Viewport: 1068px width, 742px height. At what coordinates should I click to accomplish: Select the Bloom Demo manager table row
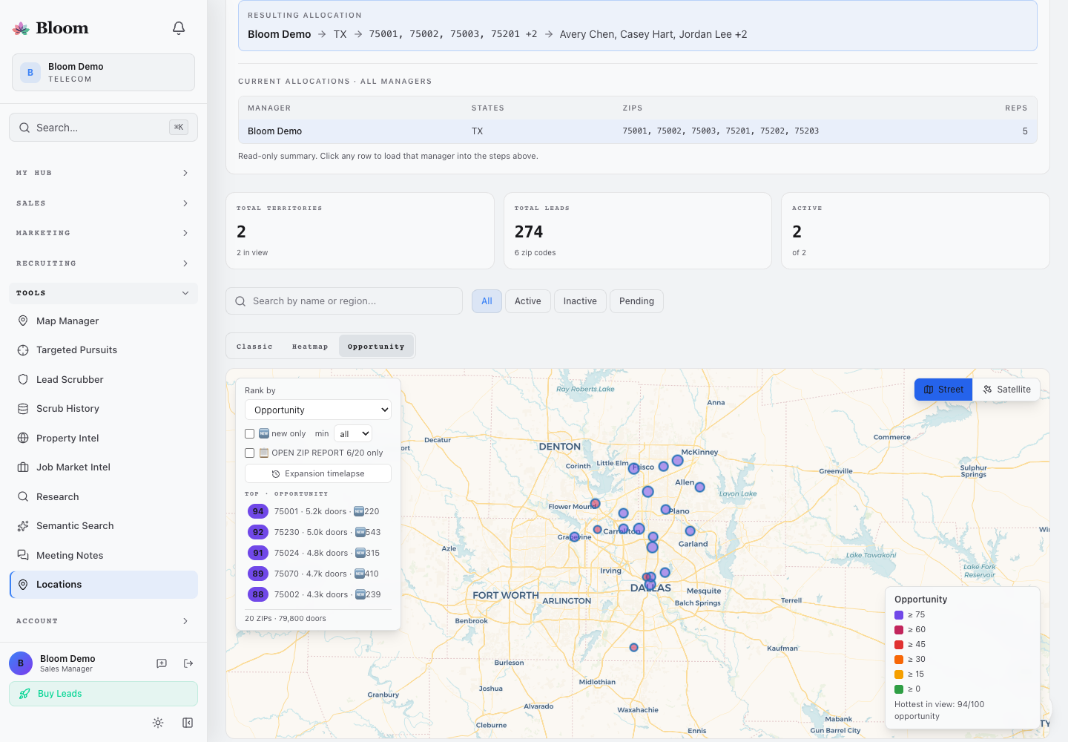(x=637, y=131)
